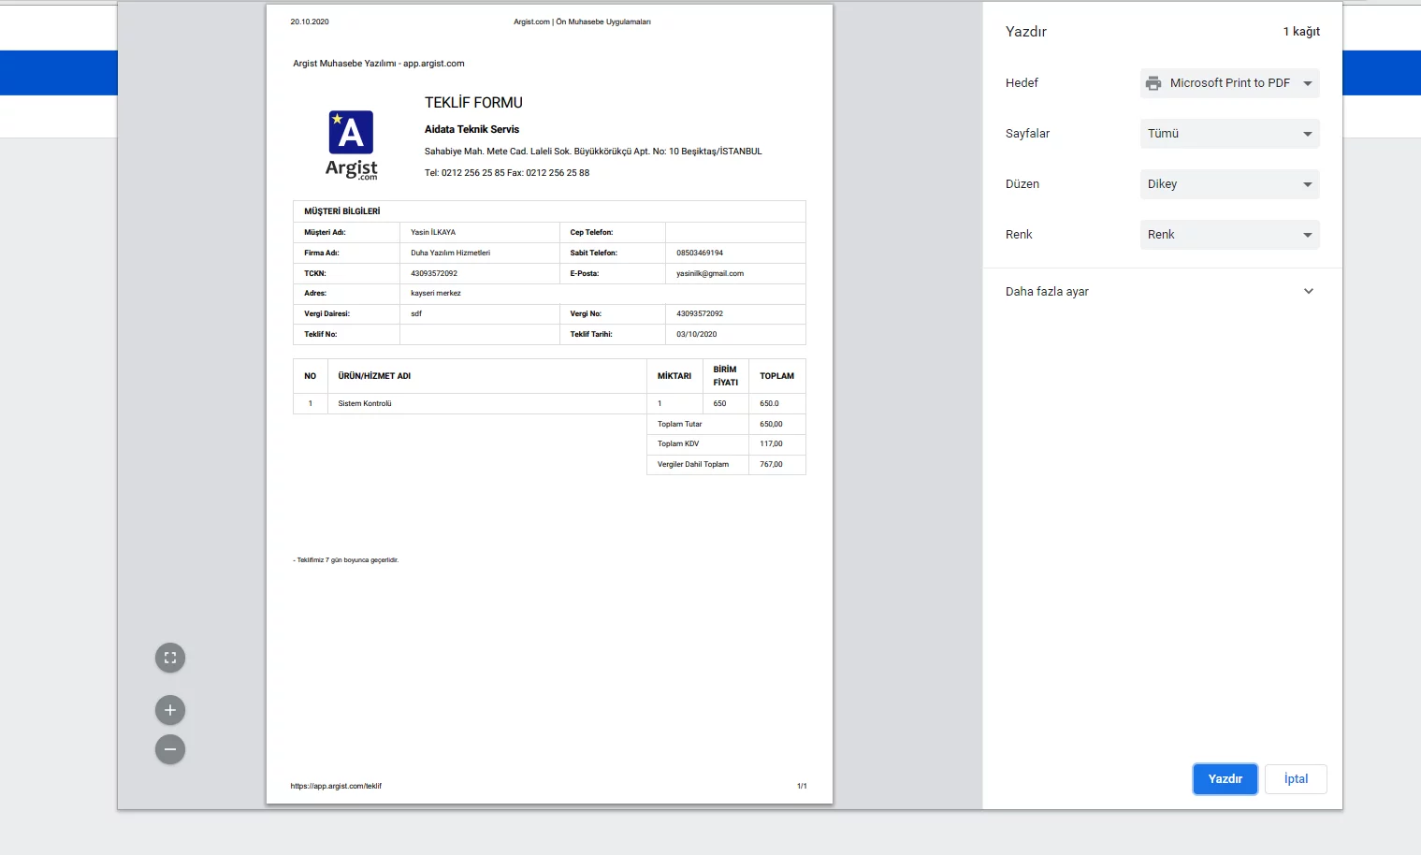Click the 1 kağıt sheet count text

click(x=1301, y=32)
